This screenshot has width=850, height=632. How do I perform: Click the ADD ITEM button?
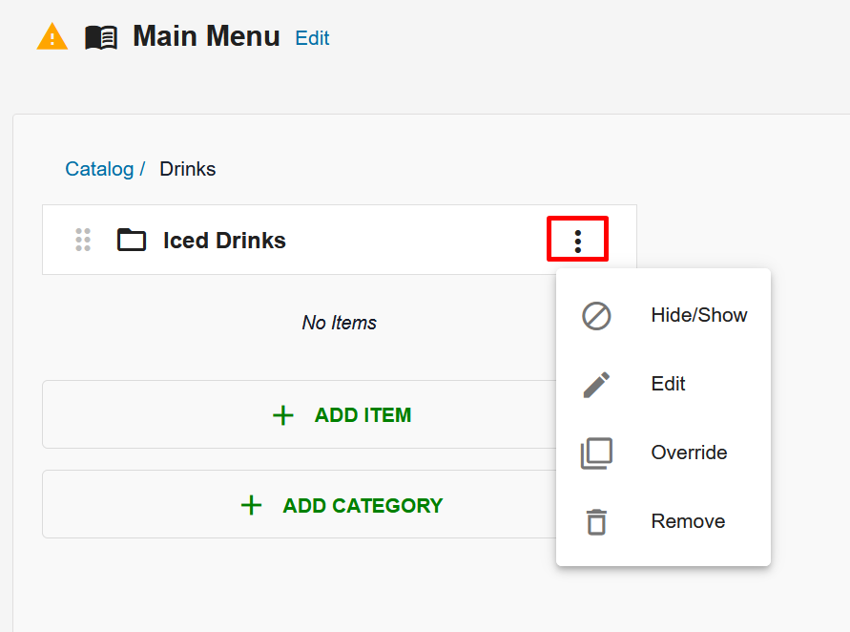tap(300, 414)
